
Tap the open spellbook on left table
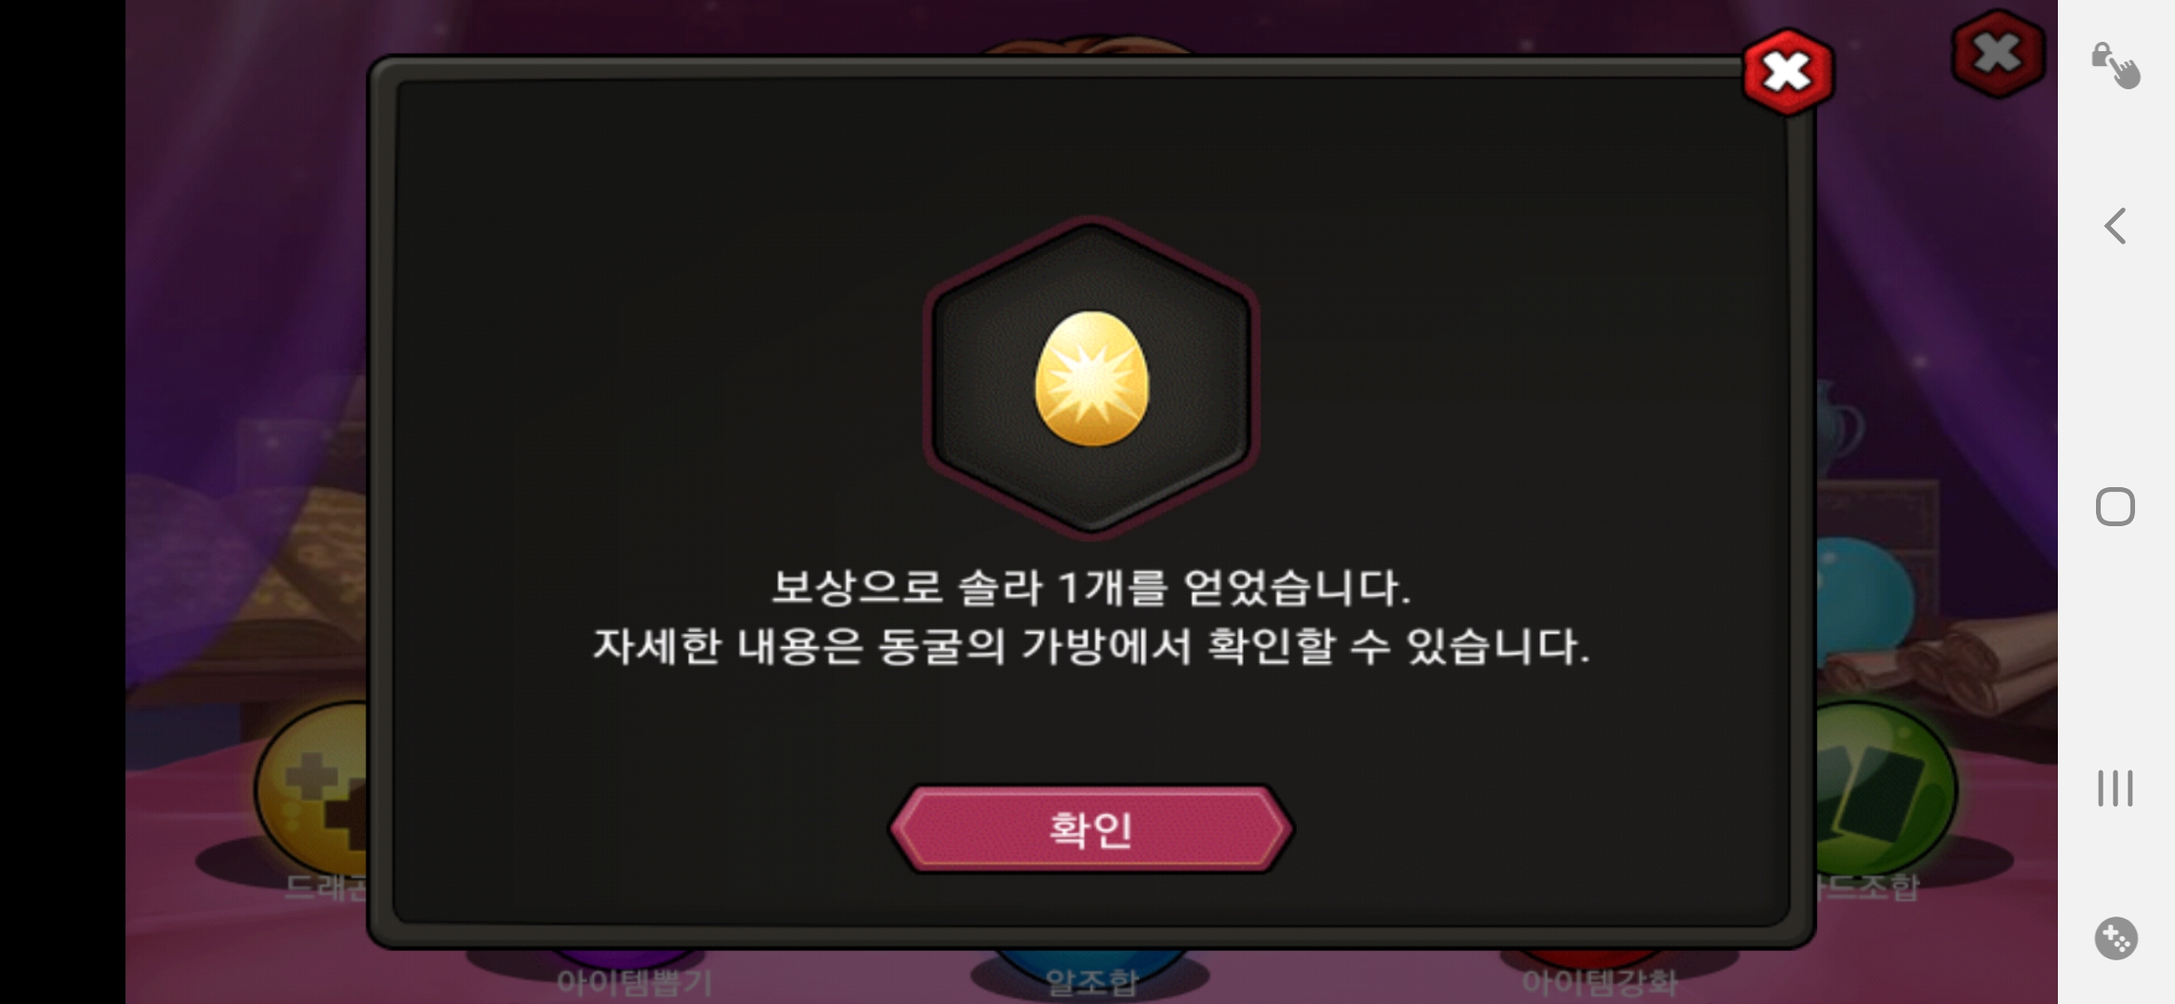coord(307,576)
